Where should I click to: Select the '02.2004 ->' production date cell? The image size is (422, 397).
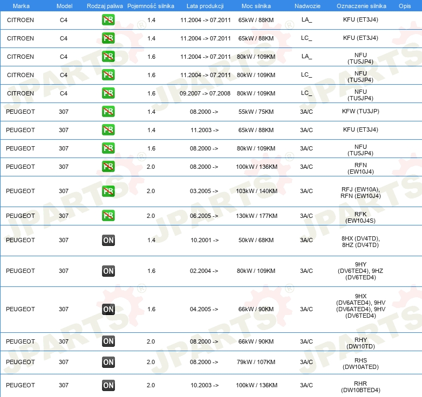tap(204, 271)
